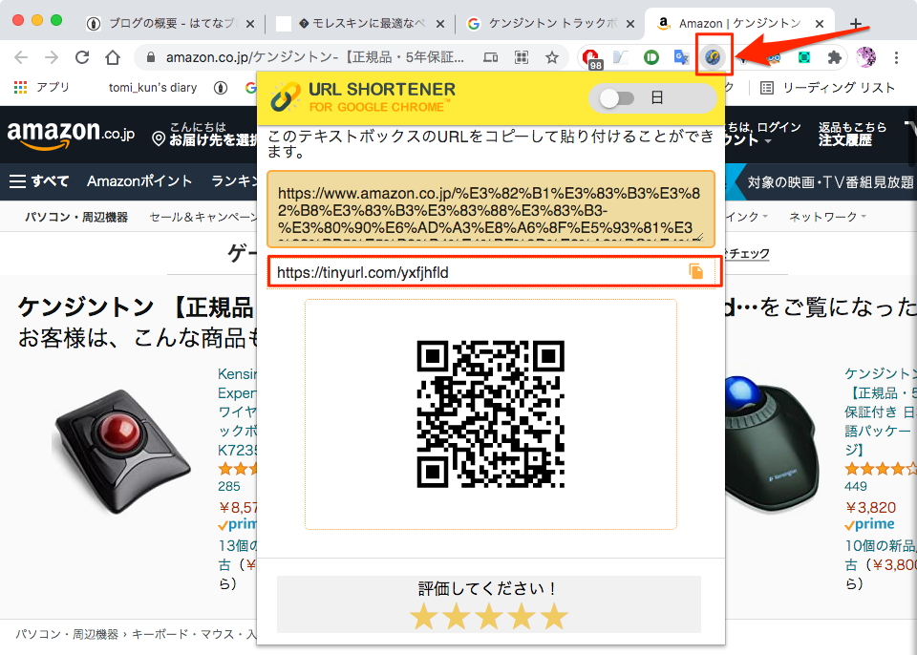This screenshot has height=655, width=917.
Task: Open Amazonポイント navigation link
Action: [139, 181]
